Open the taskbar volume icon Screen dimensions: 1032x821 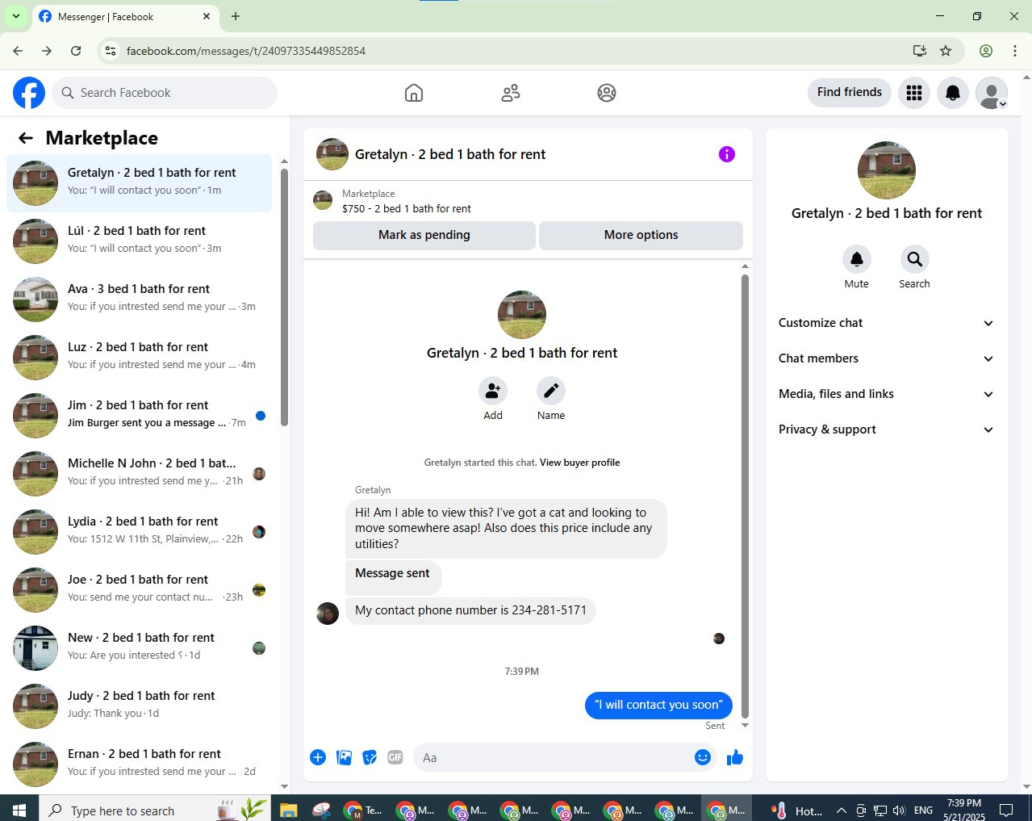click(900, 811)
